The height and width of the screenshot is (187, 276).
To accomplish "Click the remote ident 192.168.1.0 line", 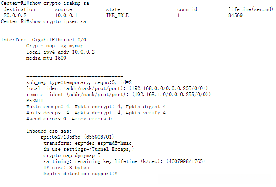I will 118,95.
